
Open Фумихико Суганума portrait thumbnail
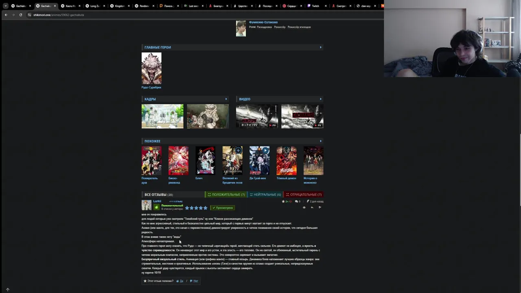tap(241, 28)
